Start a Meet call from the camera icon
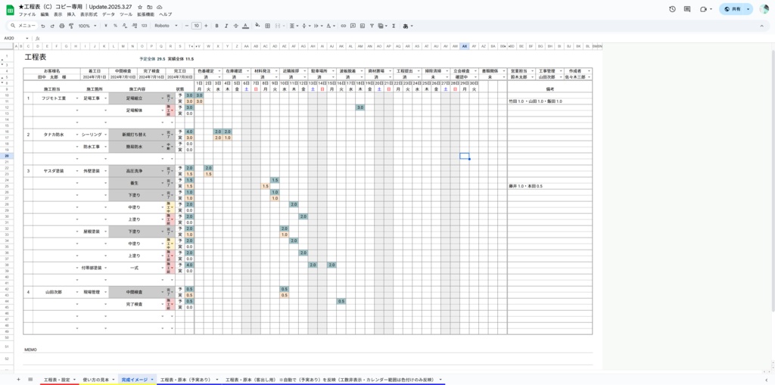The image size is (775, 385). coord(703,9)
